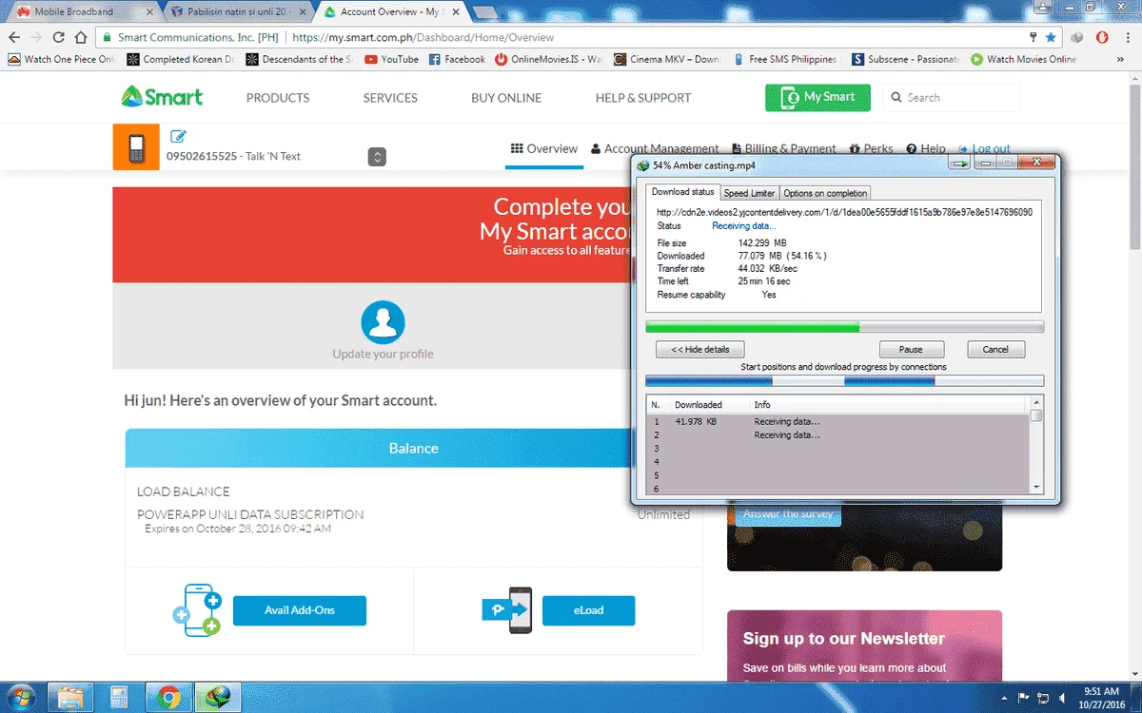Click the browser address bar URL

[x=423, y=37]
